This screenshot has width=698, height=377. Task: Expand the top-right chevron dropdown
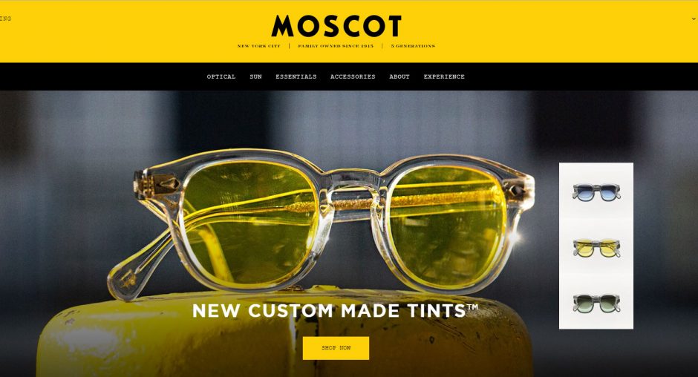(x=694, y=19)
